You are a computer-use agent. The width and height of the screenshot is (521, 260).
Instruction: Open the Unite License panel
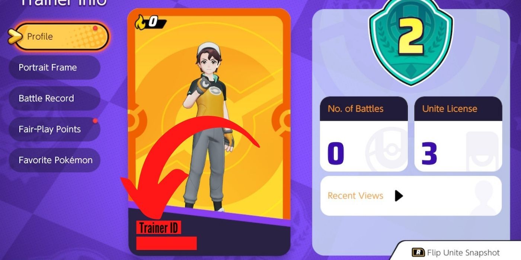point(458,134)
